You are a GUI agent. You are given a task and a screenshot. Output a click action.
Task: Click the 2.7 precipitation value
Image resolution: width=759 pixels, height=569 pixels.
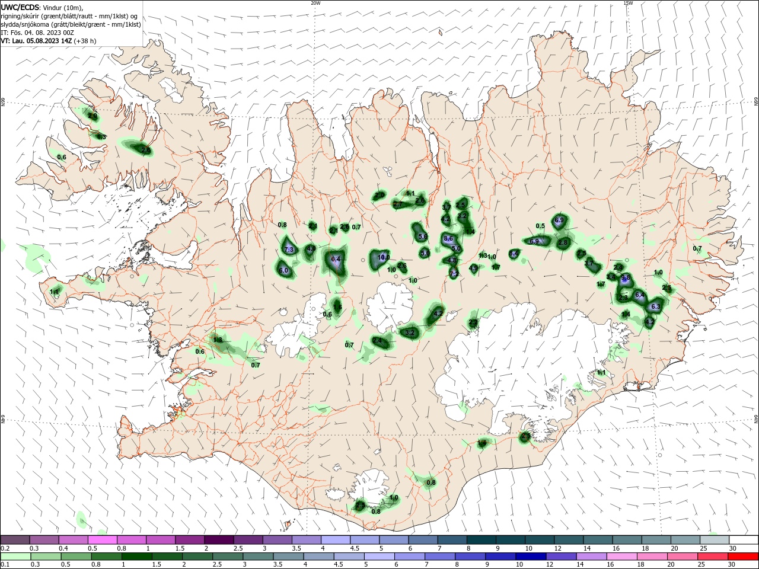[x=398, y=204]
